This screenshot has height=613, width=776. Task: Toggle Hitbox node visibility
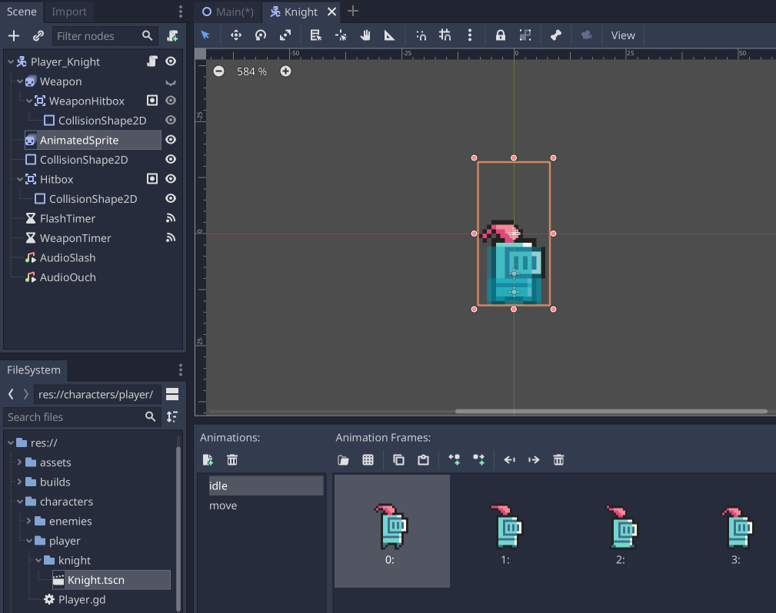coord(171,179)
